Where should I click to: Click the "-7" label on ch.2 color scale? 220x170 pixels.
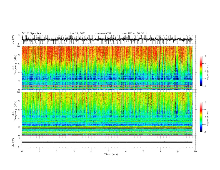[205, 132]
